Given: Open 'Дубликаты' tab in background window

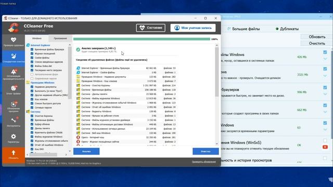Looking at the screenshot, I should [287, 29].
